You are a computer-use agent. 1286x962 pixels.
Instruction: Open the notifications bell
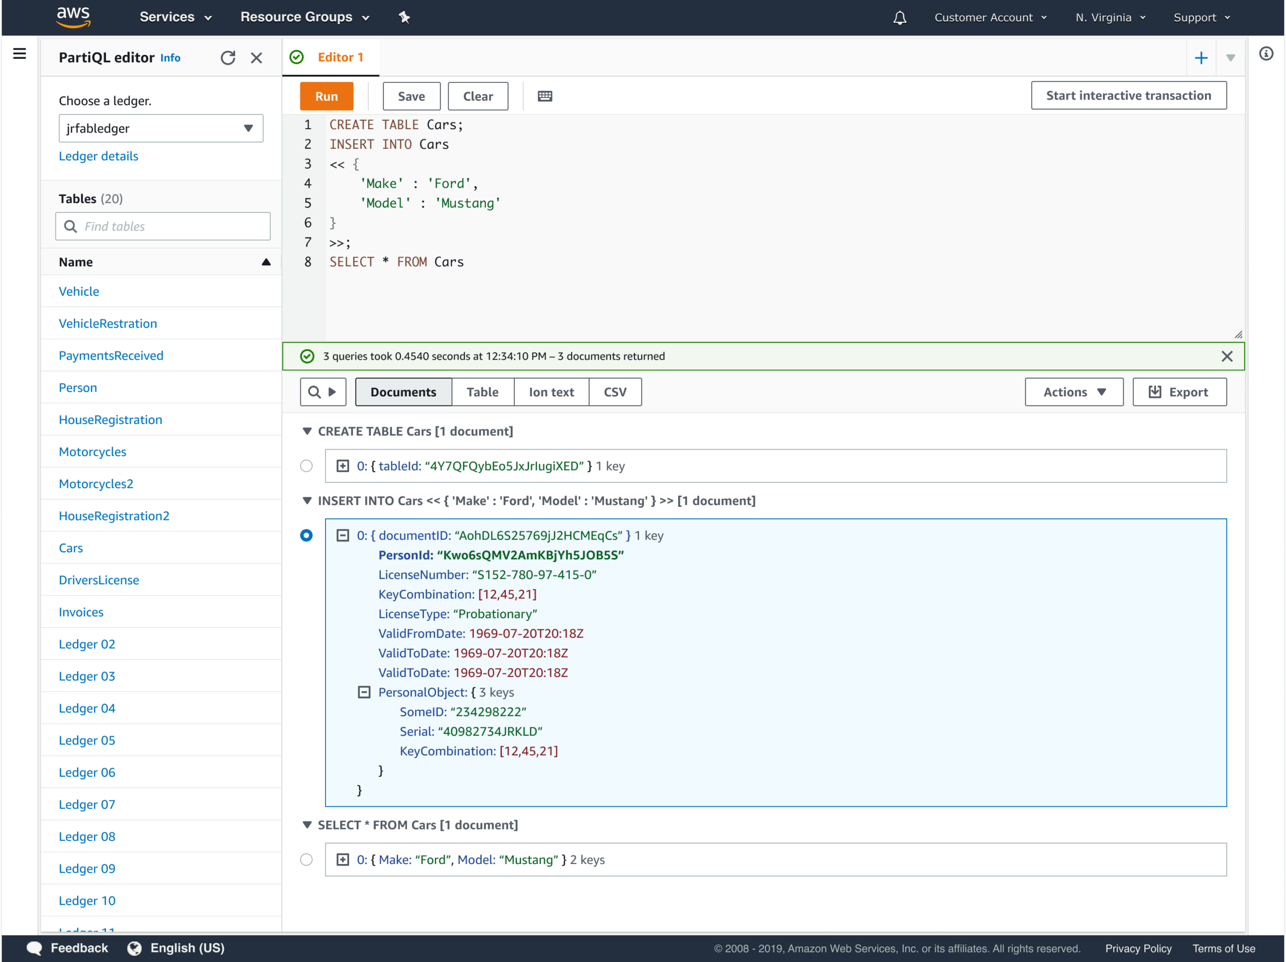[899, 18]
